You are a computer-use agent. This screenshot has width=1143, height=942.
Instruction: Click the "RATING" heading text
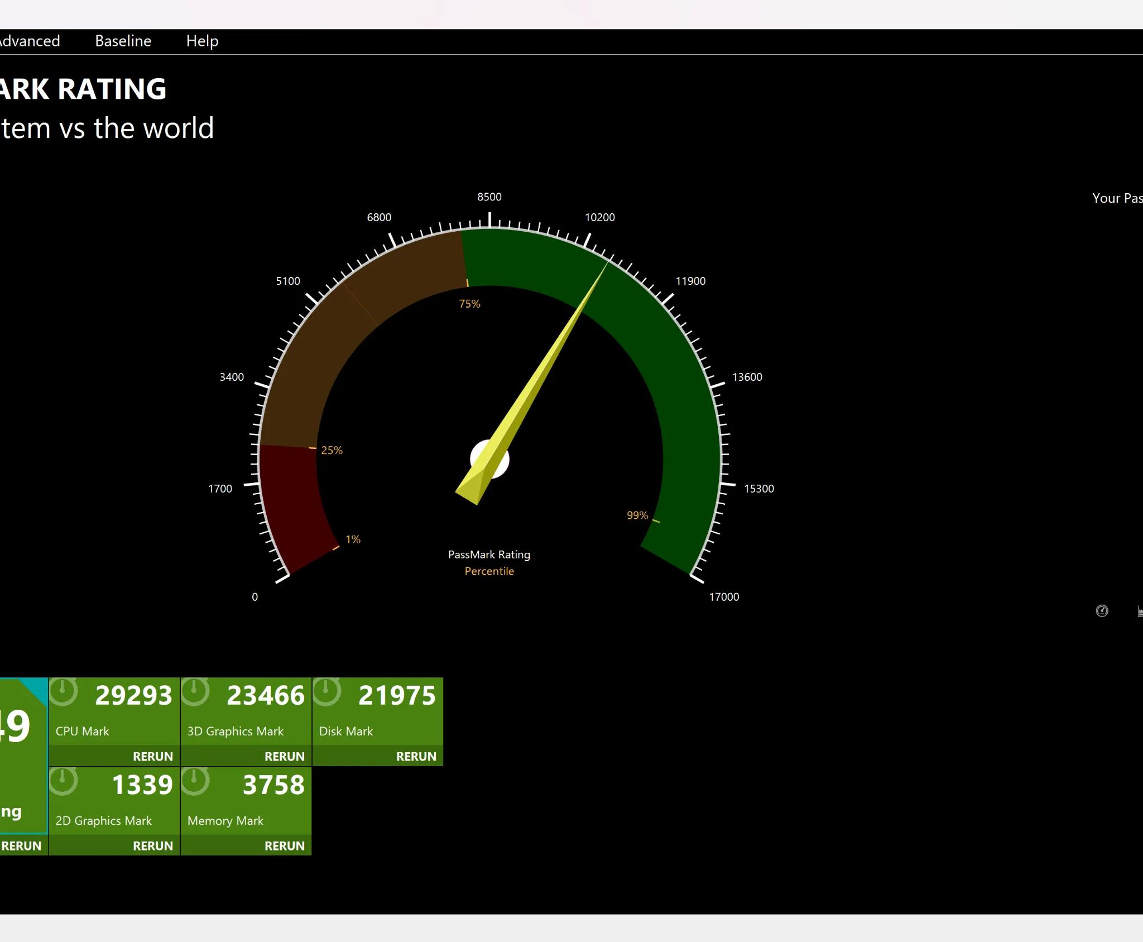pos(112,89)
